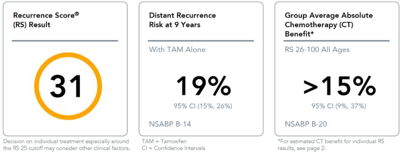Click the divider line under Recurrence Score heading
The image size is (402, 154).
tap(65, 41)
